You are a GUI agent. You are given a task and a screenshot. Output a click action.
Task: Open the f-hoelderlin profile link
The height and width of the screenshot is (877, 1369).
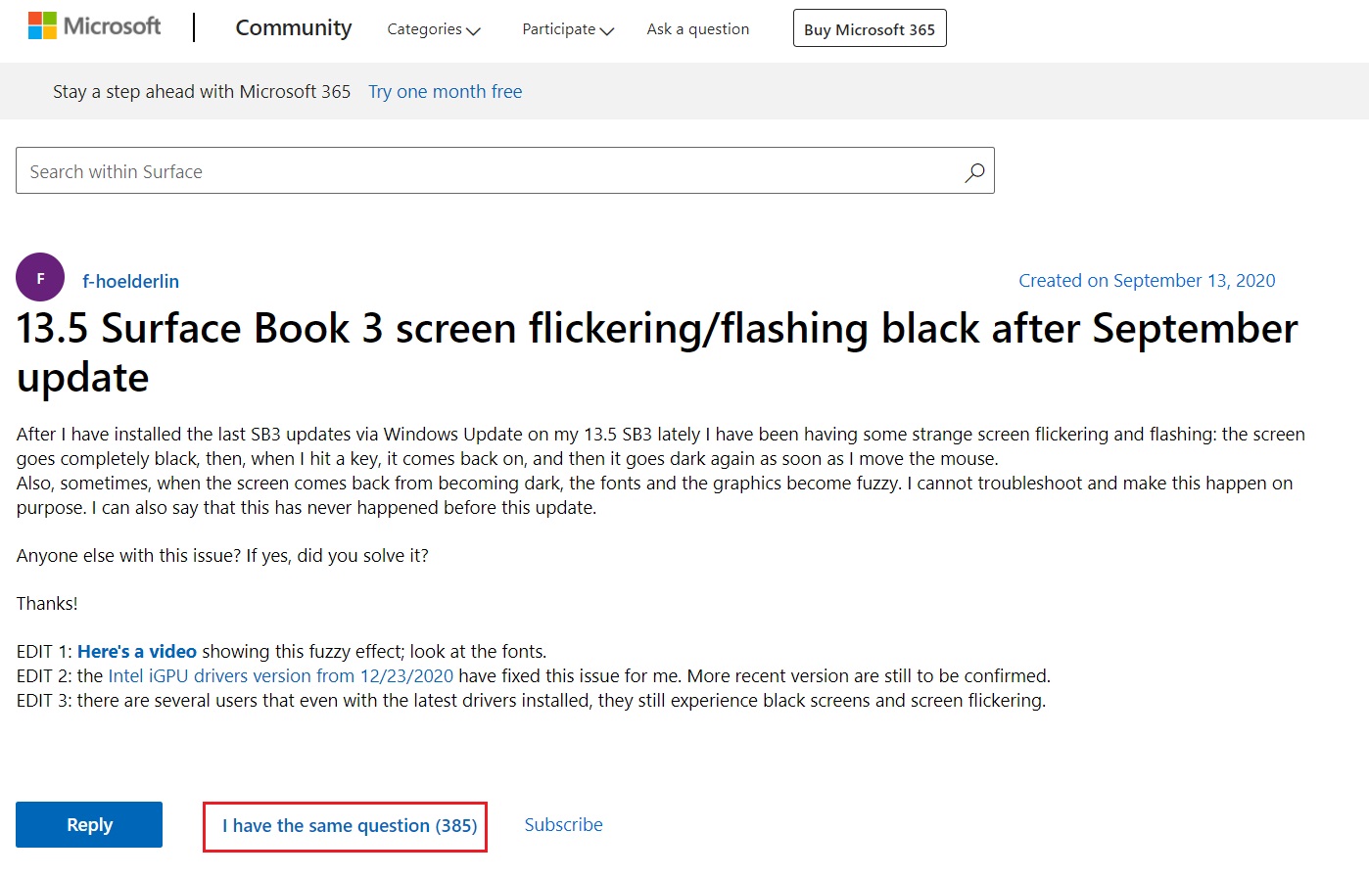(x=130, y=282)
